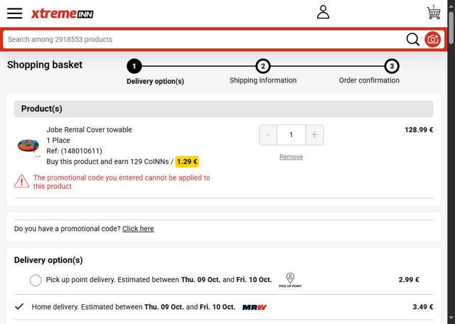Click the 2.99 € pickup price
Viewport: 455px width, 324px height.
coord(409,280)
